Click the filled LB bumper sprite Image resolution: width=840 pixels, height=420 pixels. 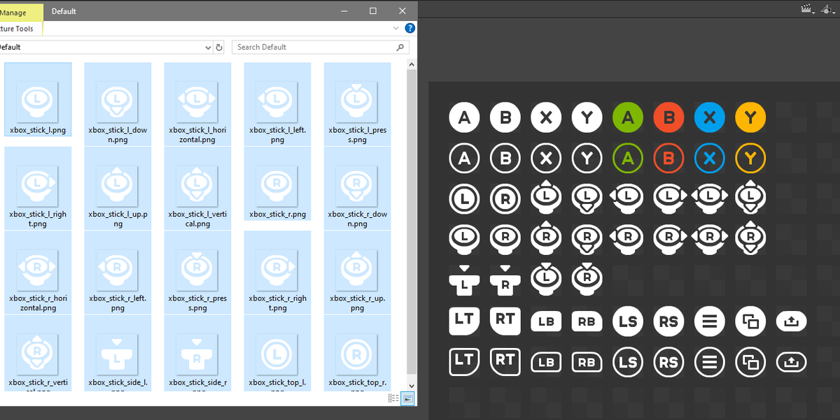(x=546, y=321)
